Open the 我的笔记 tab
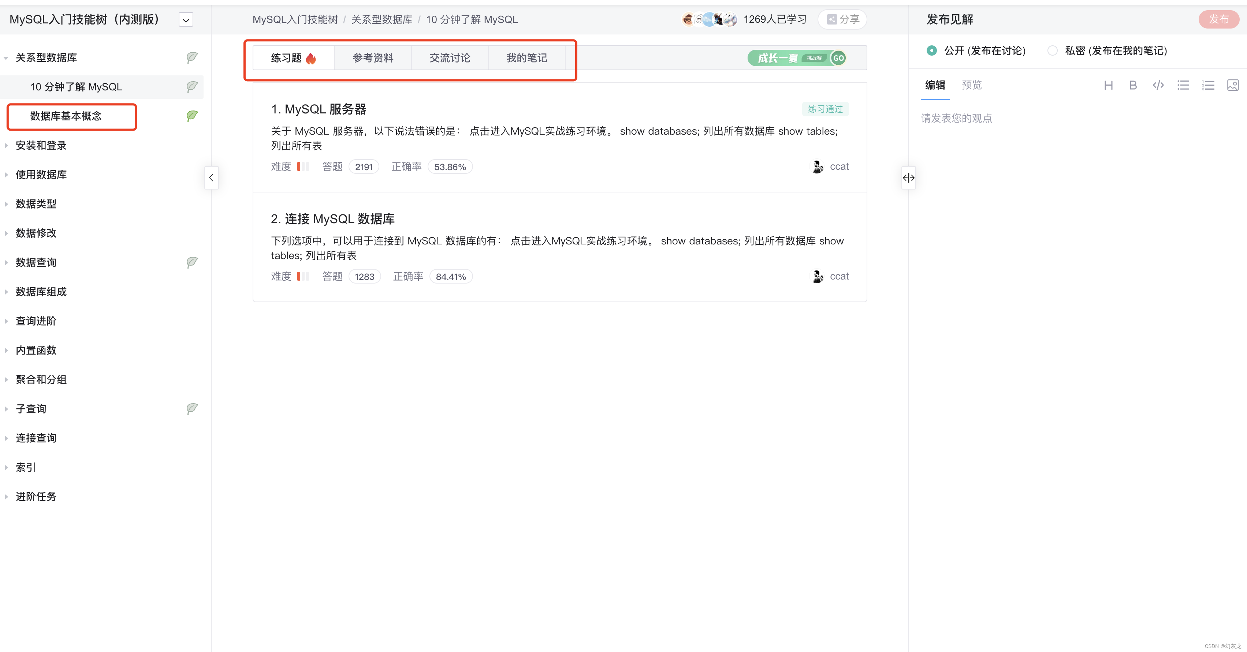Viewport: 1247px width, 652px height. click(526, 57)
